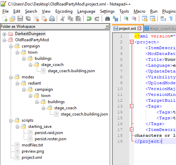
Task: Collapse the radiant folder
Action: [17, 84]
